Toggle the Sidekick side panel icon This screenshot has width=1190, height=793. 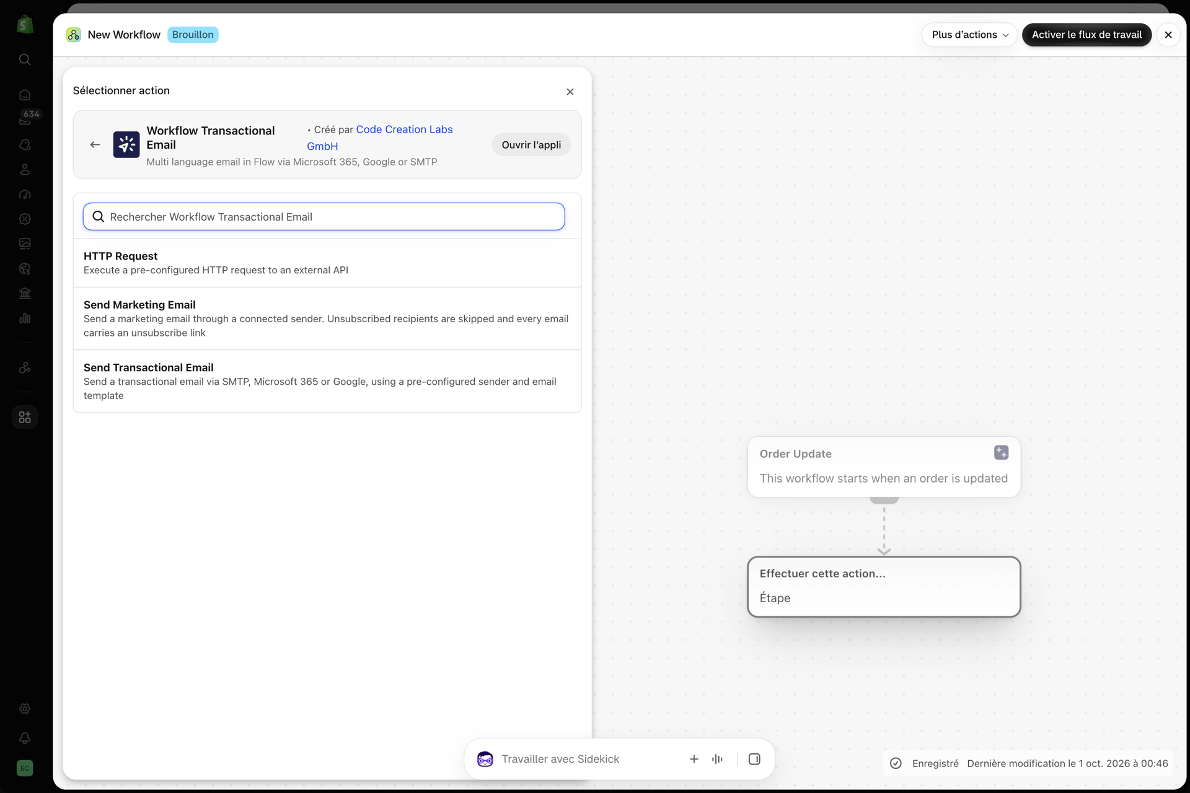[x=754, y=759]
